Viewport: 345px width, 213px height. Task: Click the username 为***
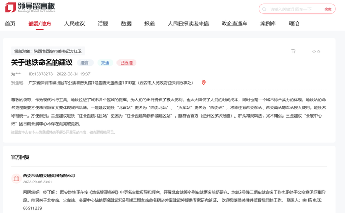coord(16,74)
